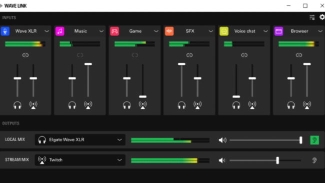Click the STREAM MIX label

point(17,160)
